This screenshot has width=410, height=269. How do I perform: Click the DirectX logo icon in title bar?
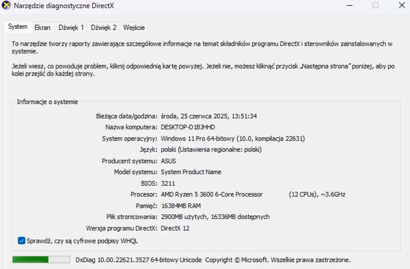pos(6,5)
